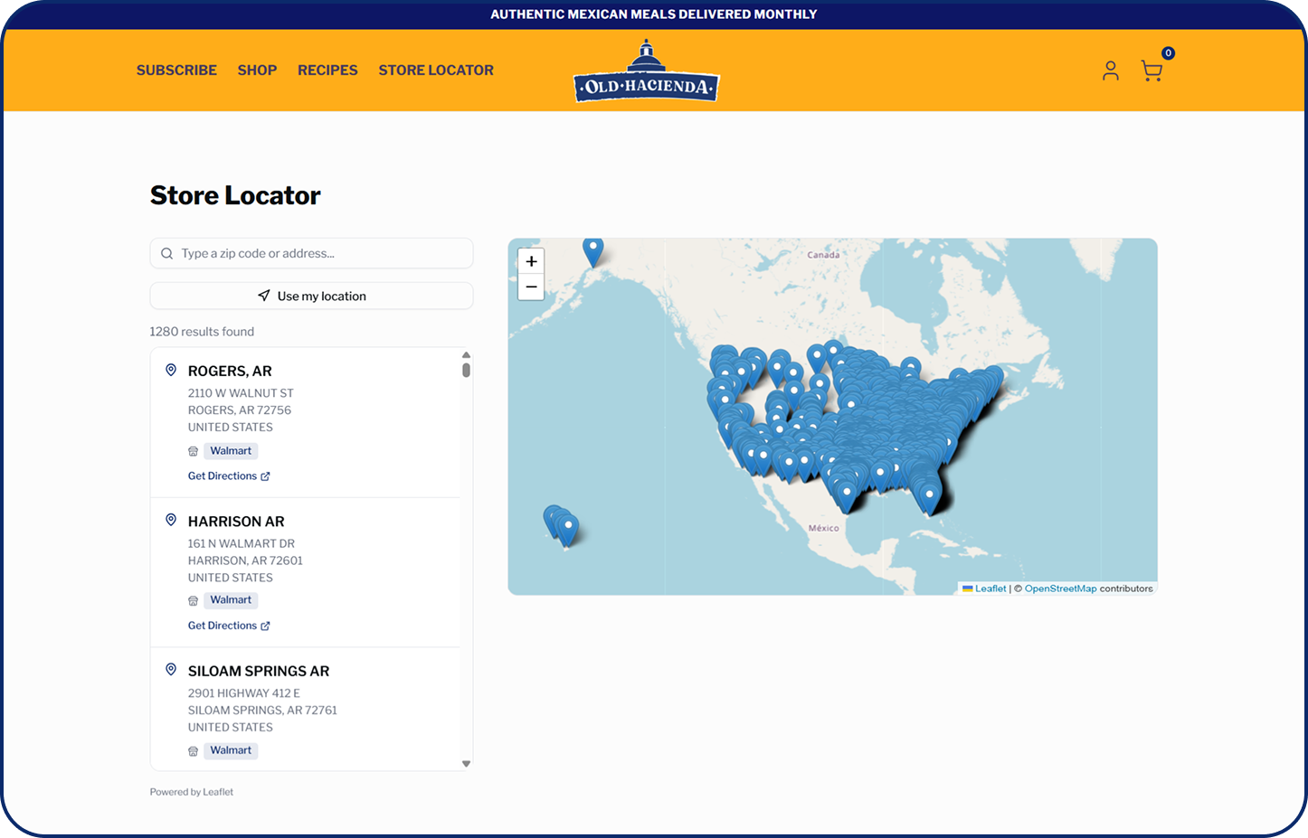Click the Store Locator page heading
1308x838 pixels.
[x=235, y=195]
